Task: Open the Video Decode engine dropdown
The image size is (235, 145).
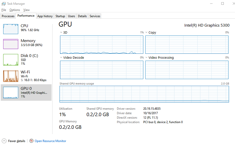Action: point(61,58)
